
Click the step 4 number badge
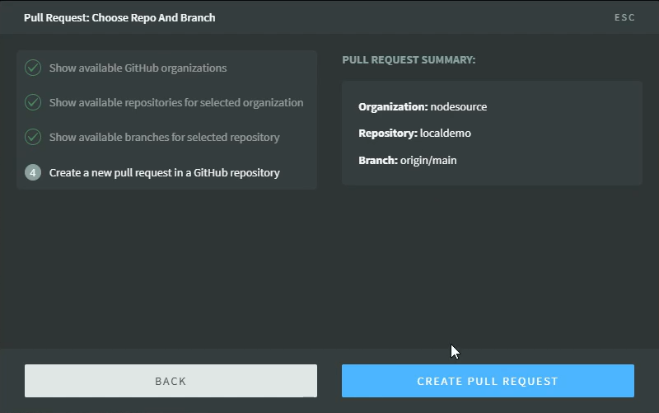(x=33, y=172)
